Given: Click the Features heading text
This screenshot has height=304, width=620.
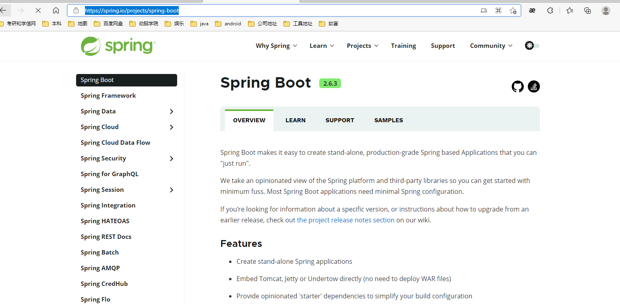Looking at the screenshot, I should (x=241, y=244).
